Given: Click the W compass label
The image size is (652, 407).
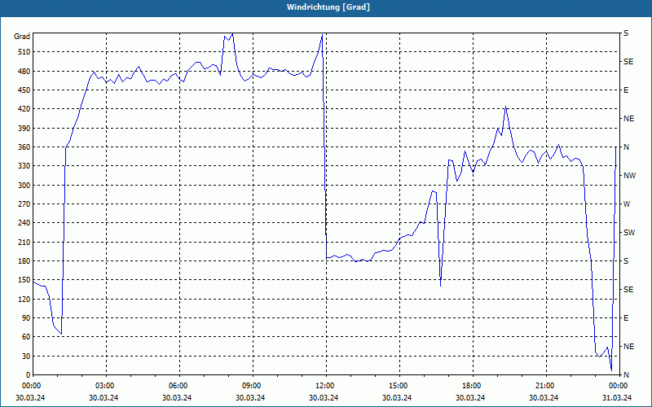Looking at the screenshot, I should (x=627, y=204).
